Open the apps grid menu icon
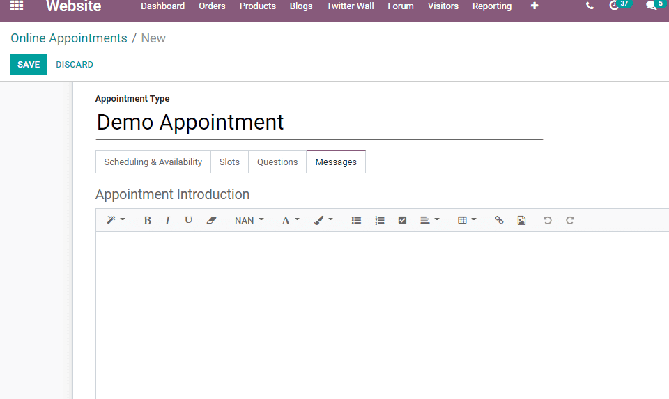Screen dimensions: 669x399 point(17,6)
